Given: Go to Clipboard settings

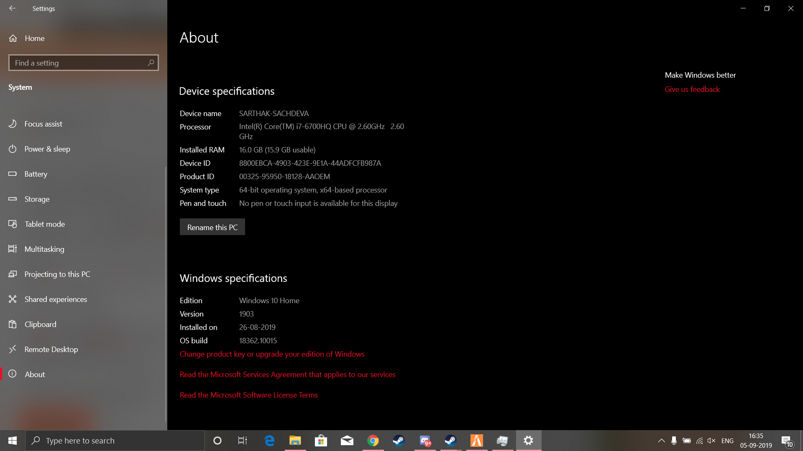Looking at the screenshot, I should (40, 324).
